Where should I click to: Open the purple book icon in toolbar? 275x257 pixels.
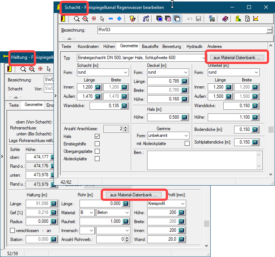pos(225,18)
